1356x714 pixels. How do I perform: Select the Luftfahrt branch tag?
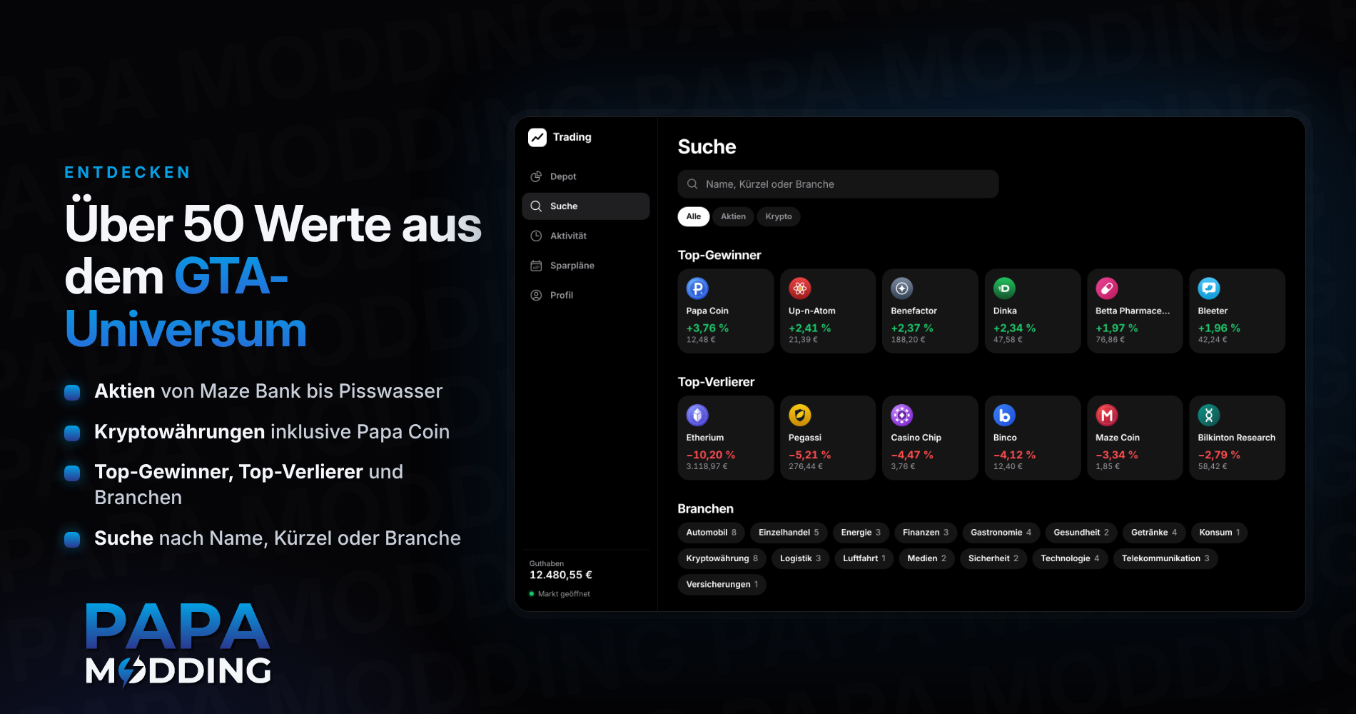point(864,558)
